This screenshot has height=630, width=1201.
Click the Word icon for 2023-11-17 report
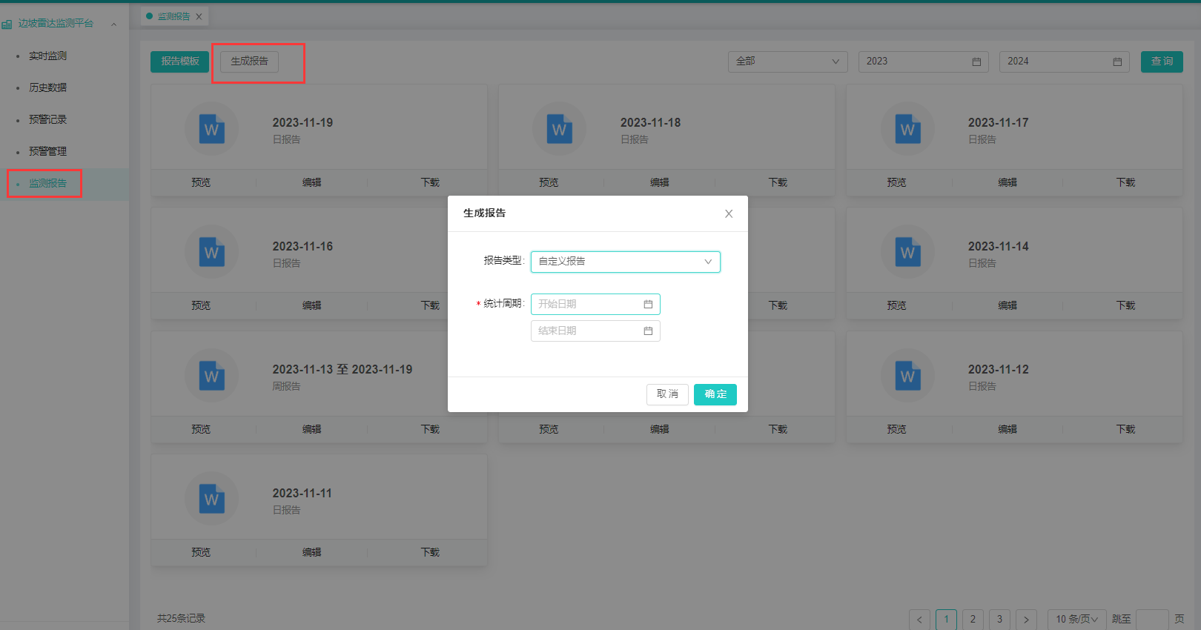point(907,130)
